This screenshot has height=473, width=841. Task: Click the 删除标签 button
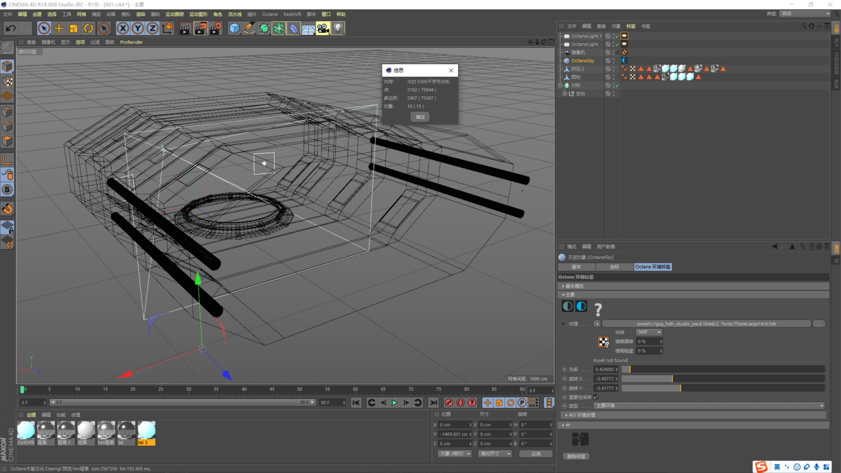click(x=576, y=456)
